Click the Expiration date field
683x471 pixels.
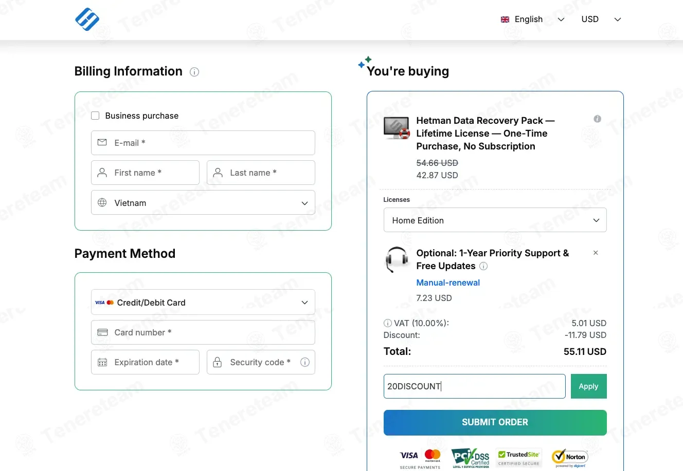pyautogui.click(x=145, y=362)
